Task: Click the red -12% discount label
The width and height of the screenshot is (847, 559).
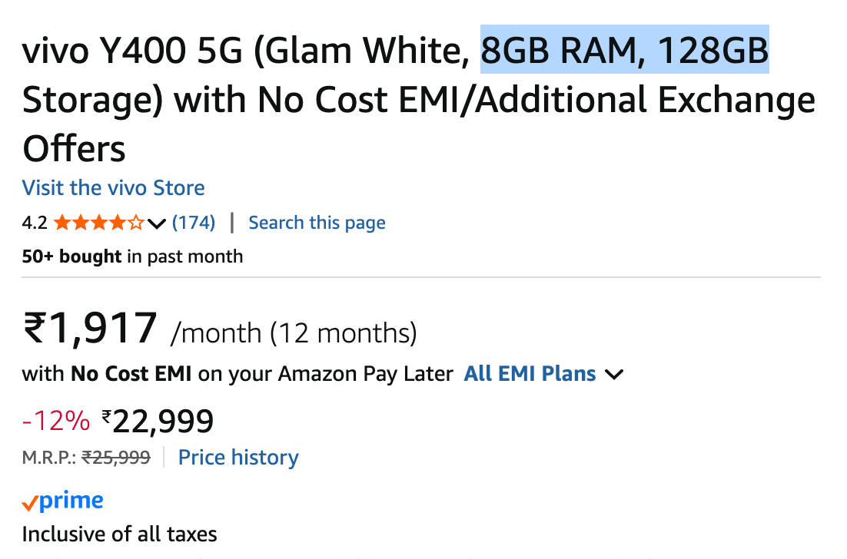Action: [56, 421]
